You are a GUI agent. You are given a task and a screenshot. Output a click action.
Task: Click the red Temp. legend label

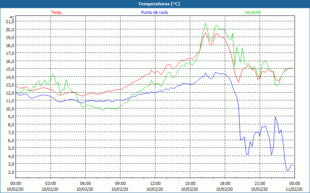pos(57,12)
